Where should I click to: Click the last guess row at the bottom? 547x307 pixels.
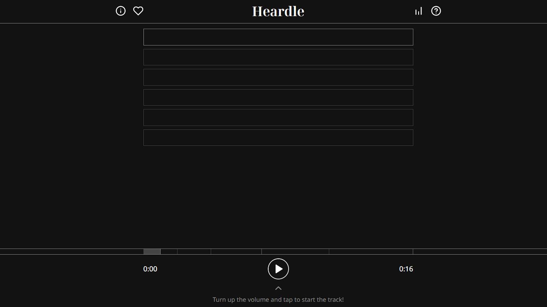coord(278,137)
